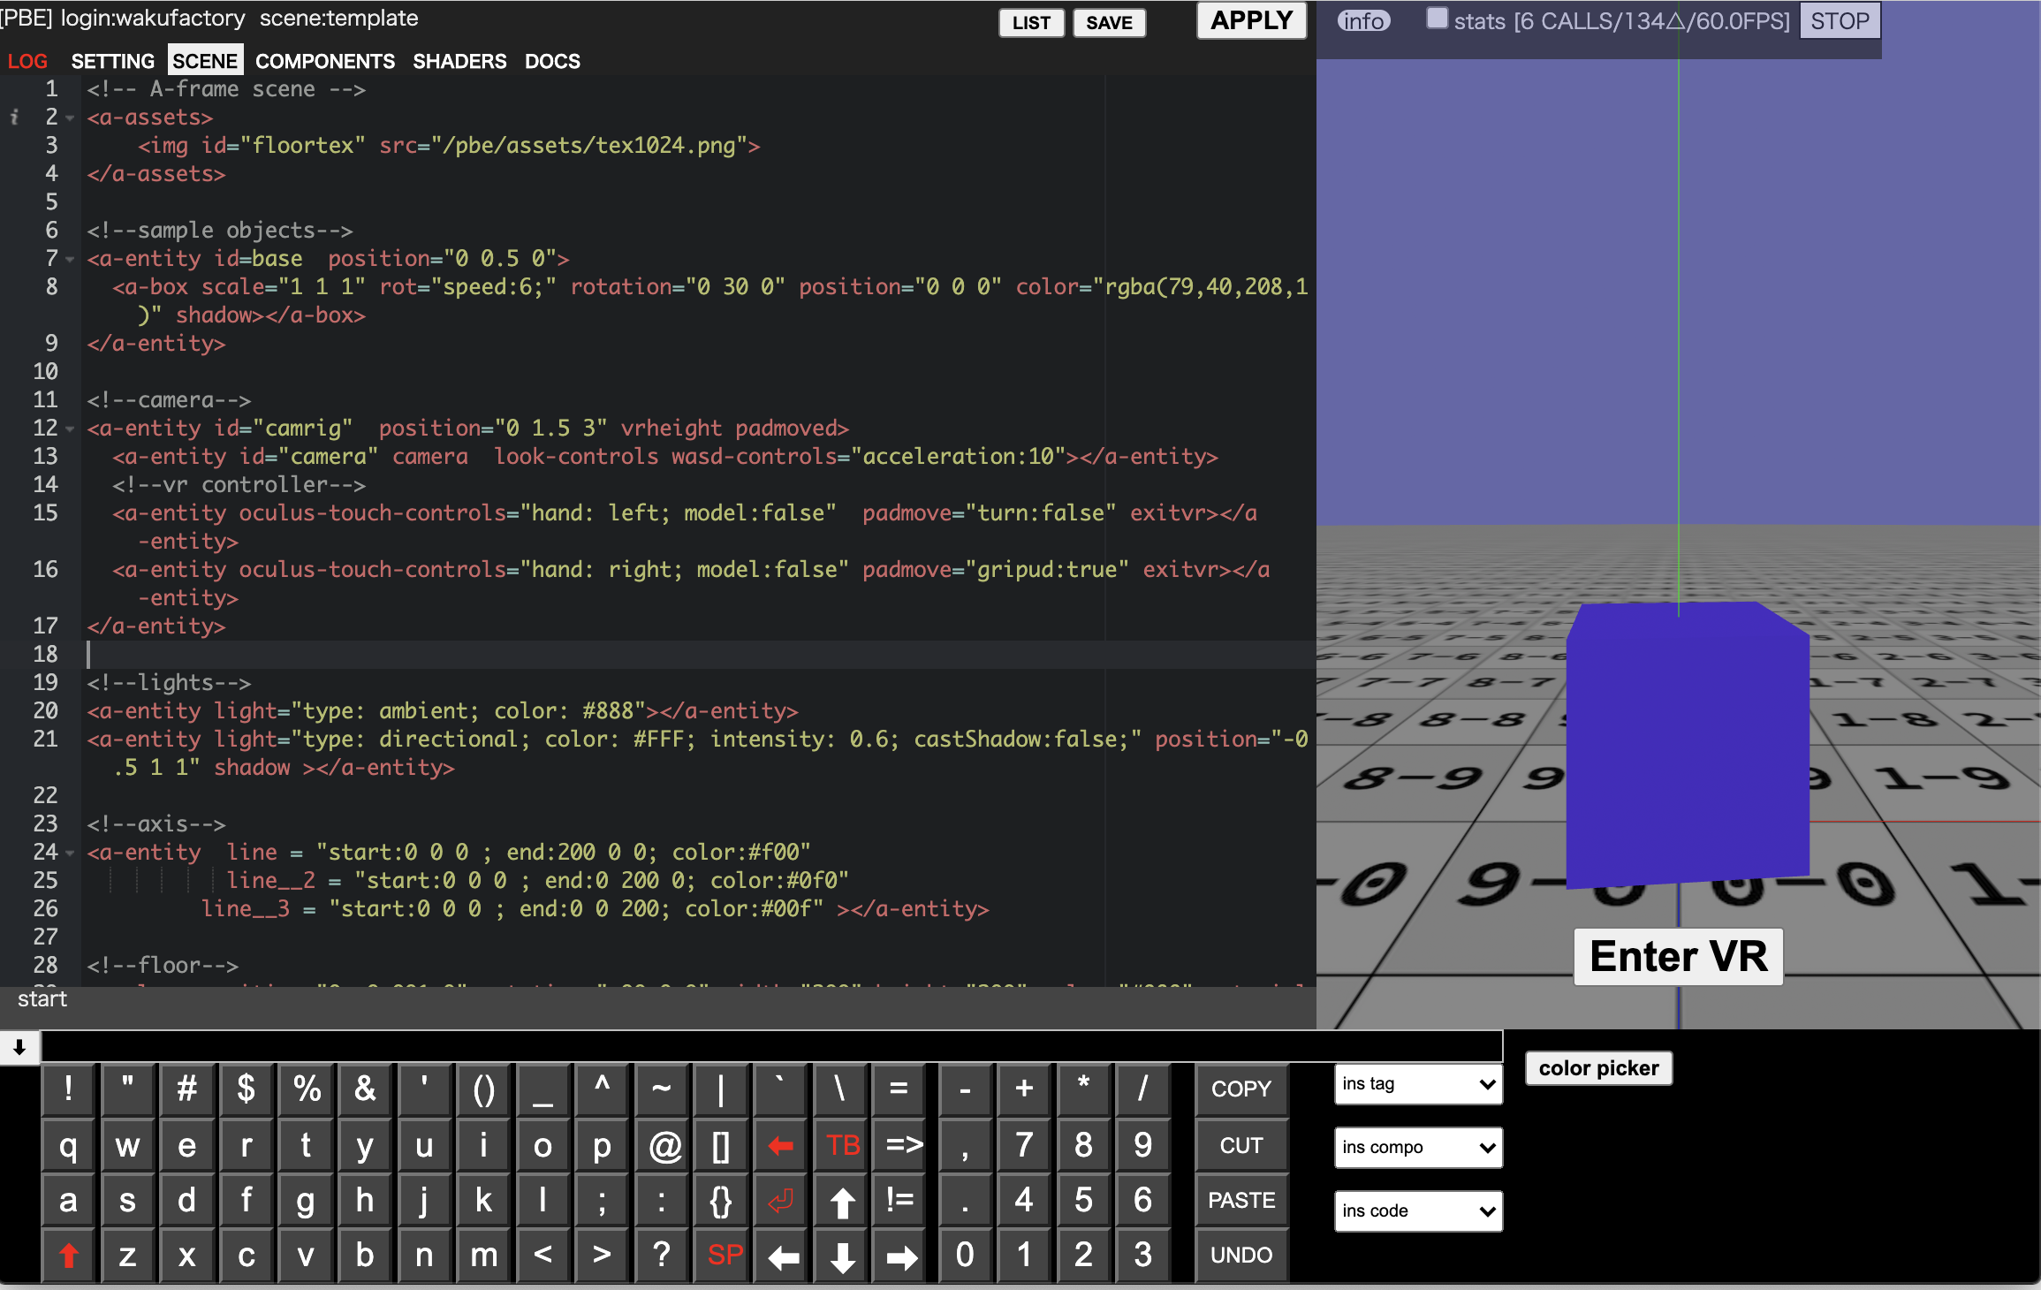
Task: Open the ins tag dropdown
Action: coord(1417,1084)
